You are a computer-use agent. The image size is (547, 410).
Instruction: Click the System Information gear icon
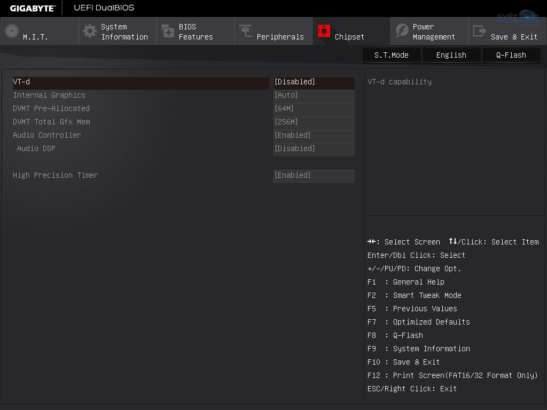[90, 31]
